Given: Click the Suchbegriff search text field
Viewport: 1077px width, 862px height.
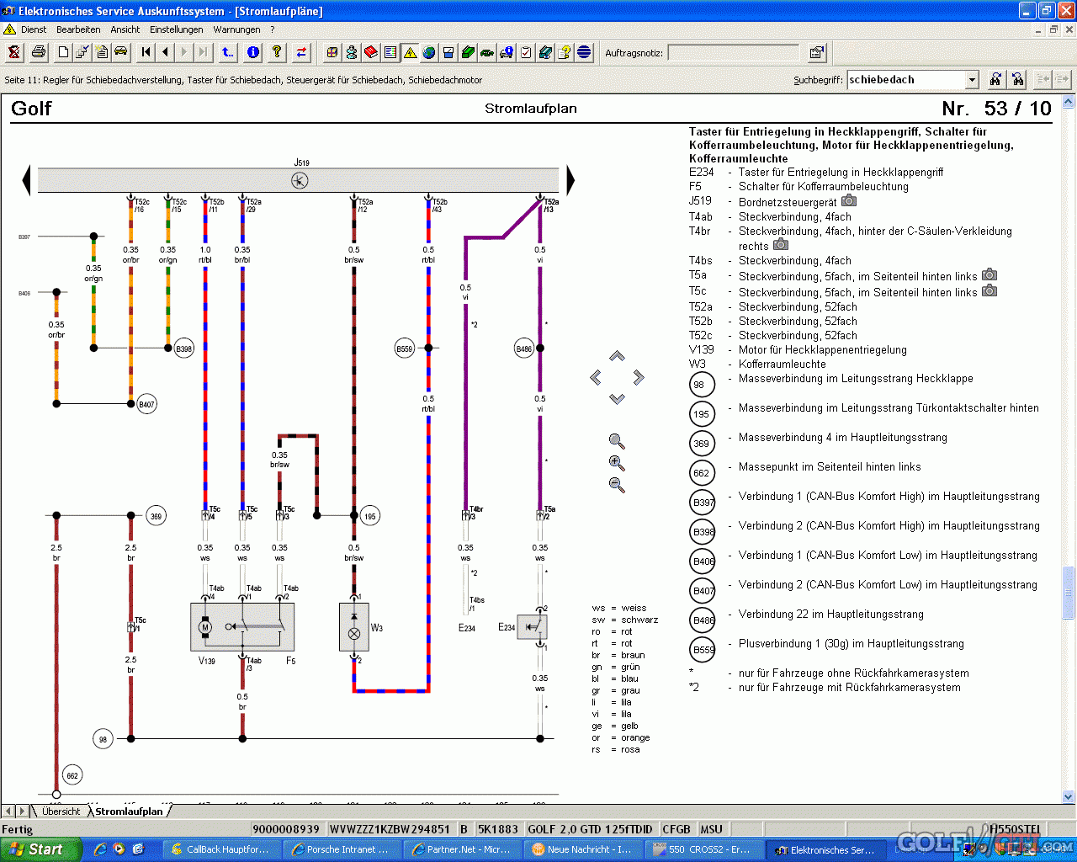Looking at the screenshot, I should tap(906, 80).
